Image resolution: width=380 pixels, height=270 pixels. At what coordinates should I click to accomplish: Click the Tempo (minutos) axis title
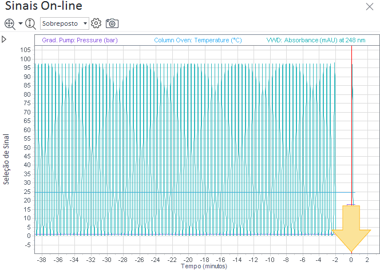click(204, 267)
